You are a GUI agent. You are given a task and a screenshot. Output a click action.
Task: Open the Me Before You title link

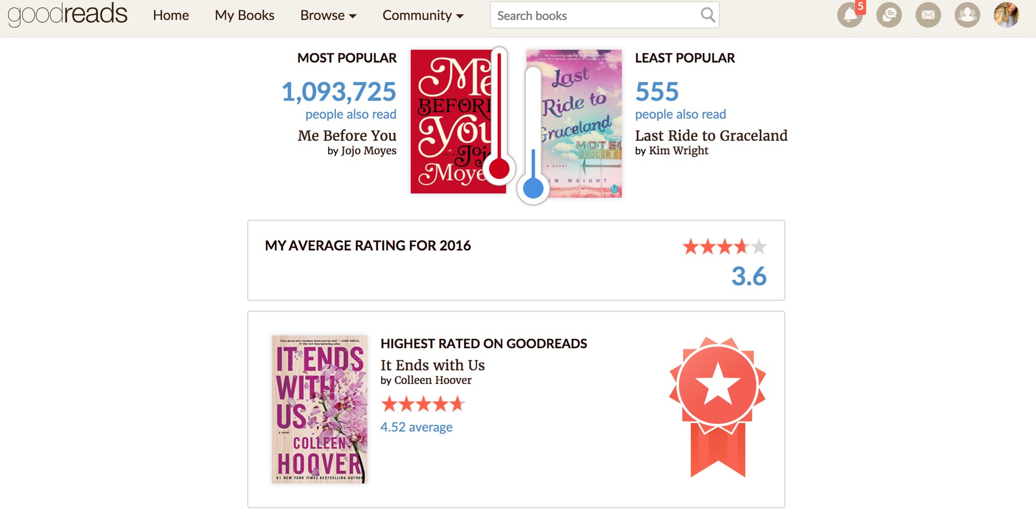click(347, 135)
